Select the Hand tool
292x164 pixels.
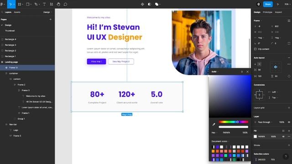58,4
